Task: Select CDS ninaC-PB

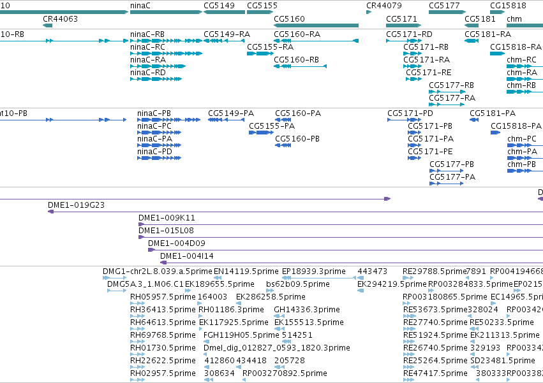Action: pyautogui.click(x=169, y=120)
